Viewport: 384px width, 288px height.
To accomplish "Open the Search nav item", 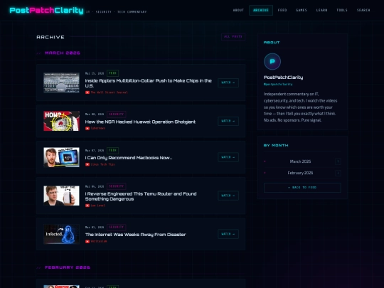I will coord(363,10).
